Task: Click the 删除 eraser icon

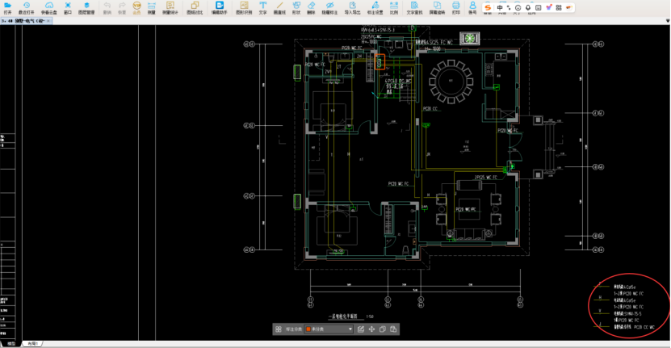Action: [311, 7]
